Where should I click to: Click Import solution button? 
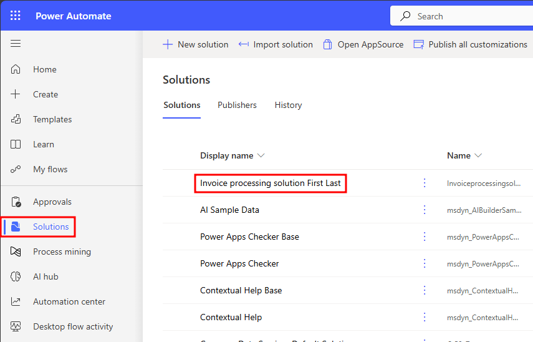coord(276,44)
